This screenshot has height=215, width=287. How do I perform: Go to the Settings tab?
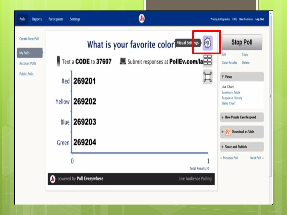(x=75, y=19)
